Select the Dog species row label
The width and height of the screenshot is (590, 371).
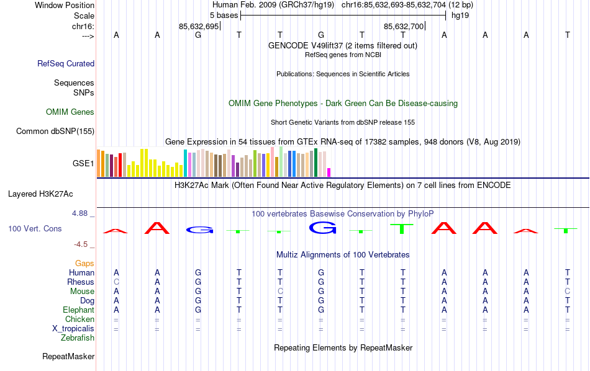pyautogui.click(x=88, y=301)
